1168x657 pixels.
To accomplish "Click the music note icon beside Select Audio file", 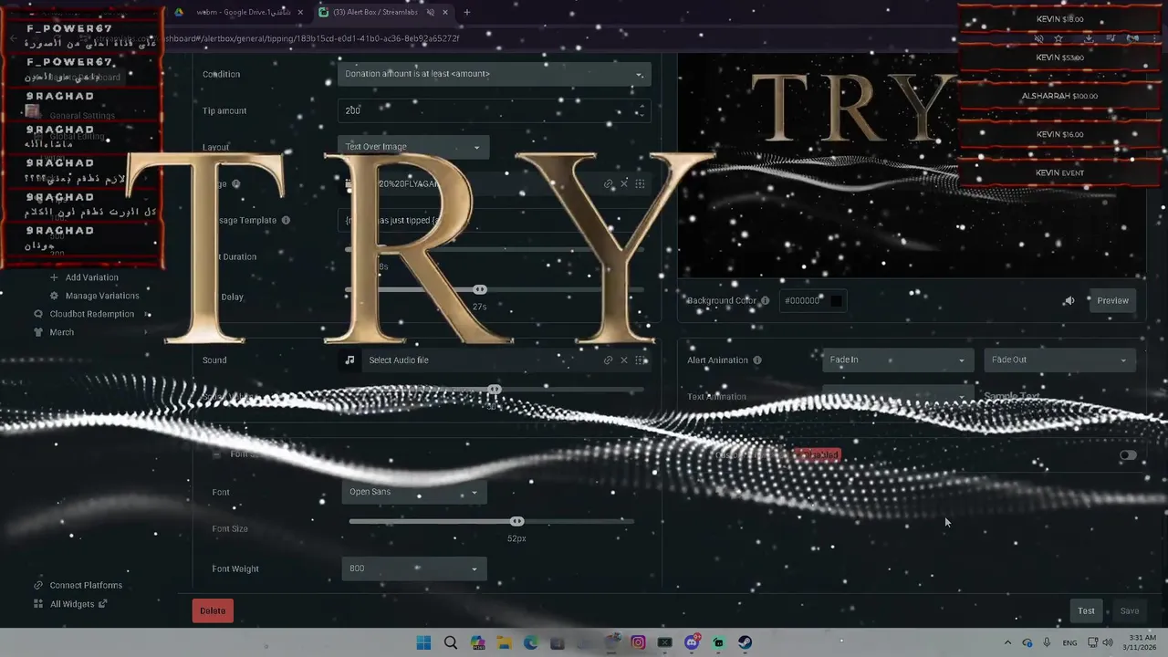I will click(349, 360).
